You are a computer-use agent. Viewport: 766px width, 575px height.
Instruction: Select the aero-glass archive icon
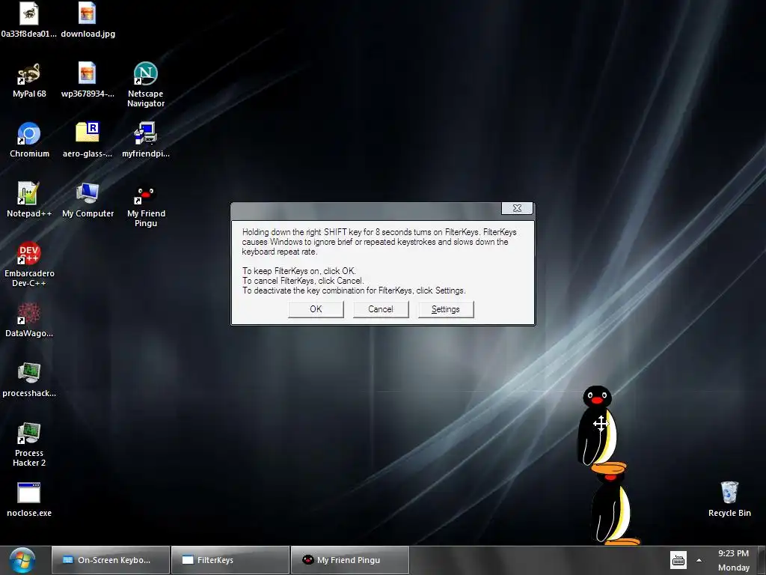[88, 133]
